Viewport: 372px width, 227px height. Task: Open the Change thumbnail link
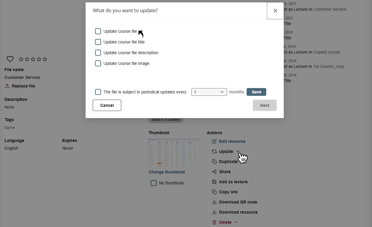(166, 172)
